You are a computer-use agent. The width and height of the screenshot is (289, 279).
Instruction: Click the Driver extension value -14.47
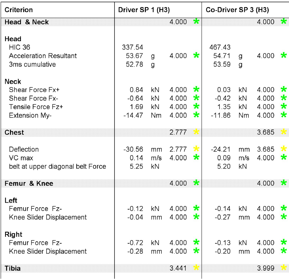[133, 116]
